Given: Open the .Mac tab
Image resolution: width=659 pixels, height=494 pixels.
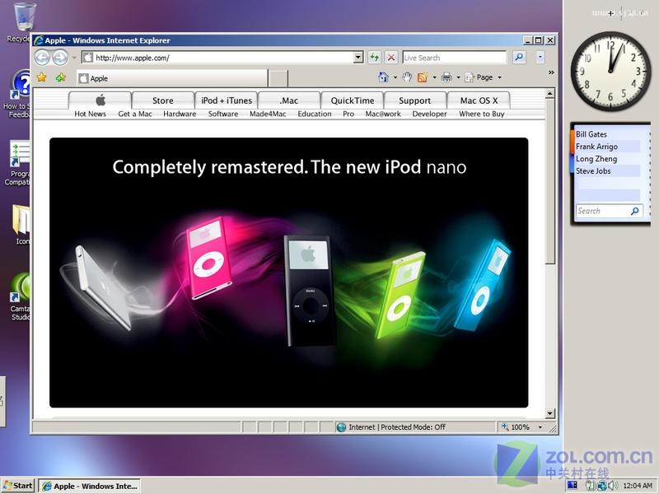Looking at the screenshot, I should pos(289,100).
